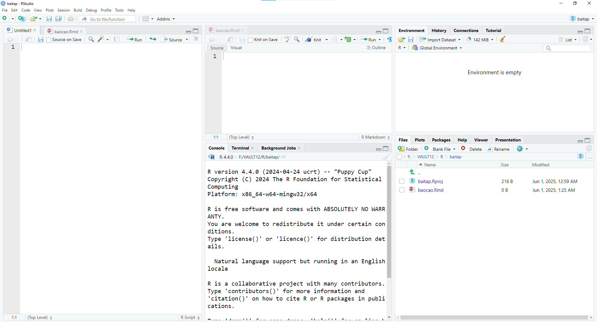Click the VAULT12 breadcrumb in Files path
This screenshot has height=322, width=597.
click(425, 157)
